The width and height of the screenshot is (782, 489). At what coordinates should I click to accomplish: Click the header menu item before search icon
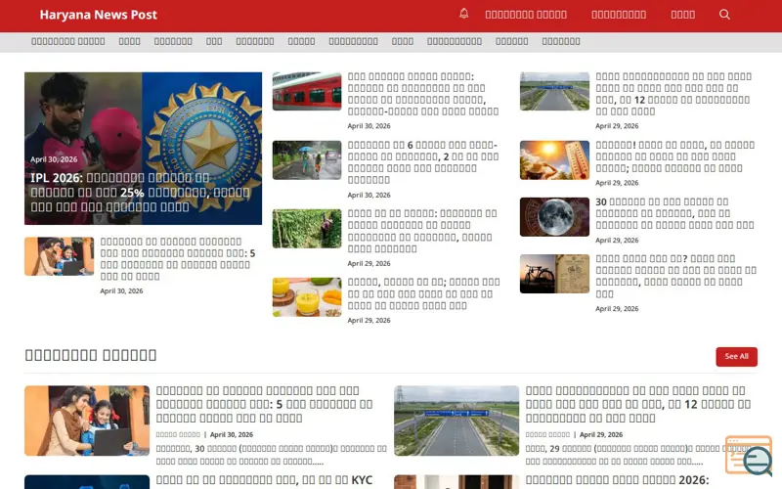(x=682, y=15)
